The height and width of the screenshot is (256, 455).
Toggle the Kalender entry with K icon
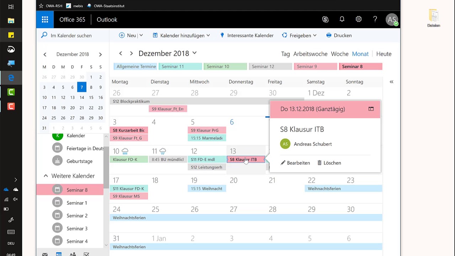click(x=70, y=136)
